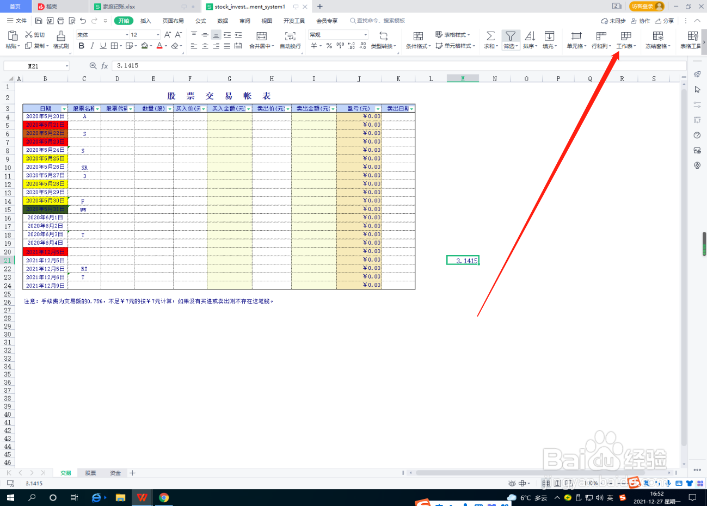Click the Save icon in quick access toolbar
707x506 pixels.
pyautogui.click(x=39, y=21)
